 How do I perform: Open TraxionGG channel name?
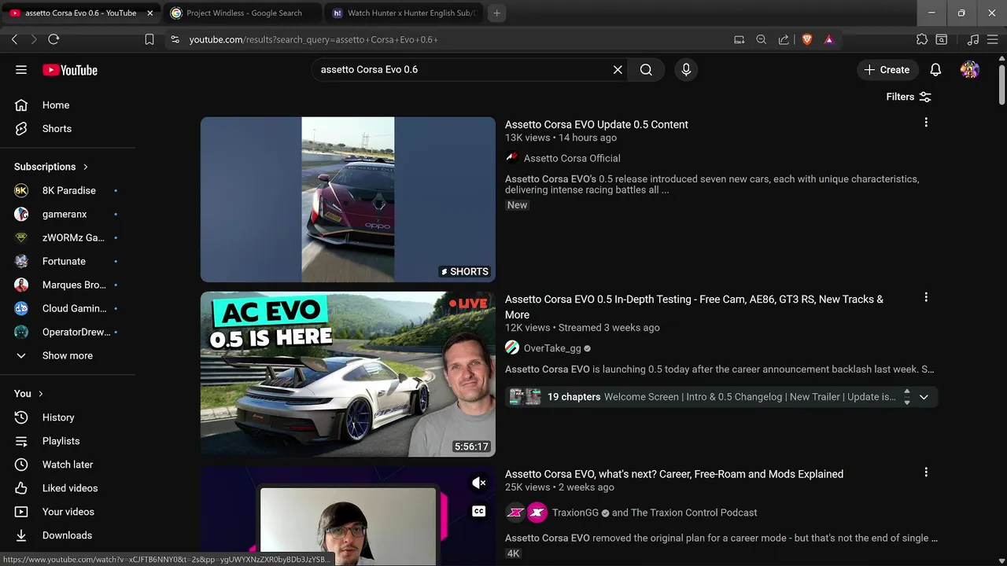coord(575,513)
